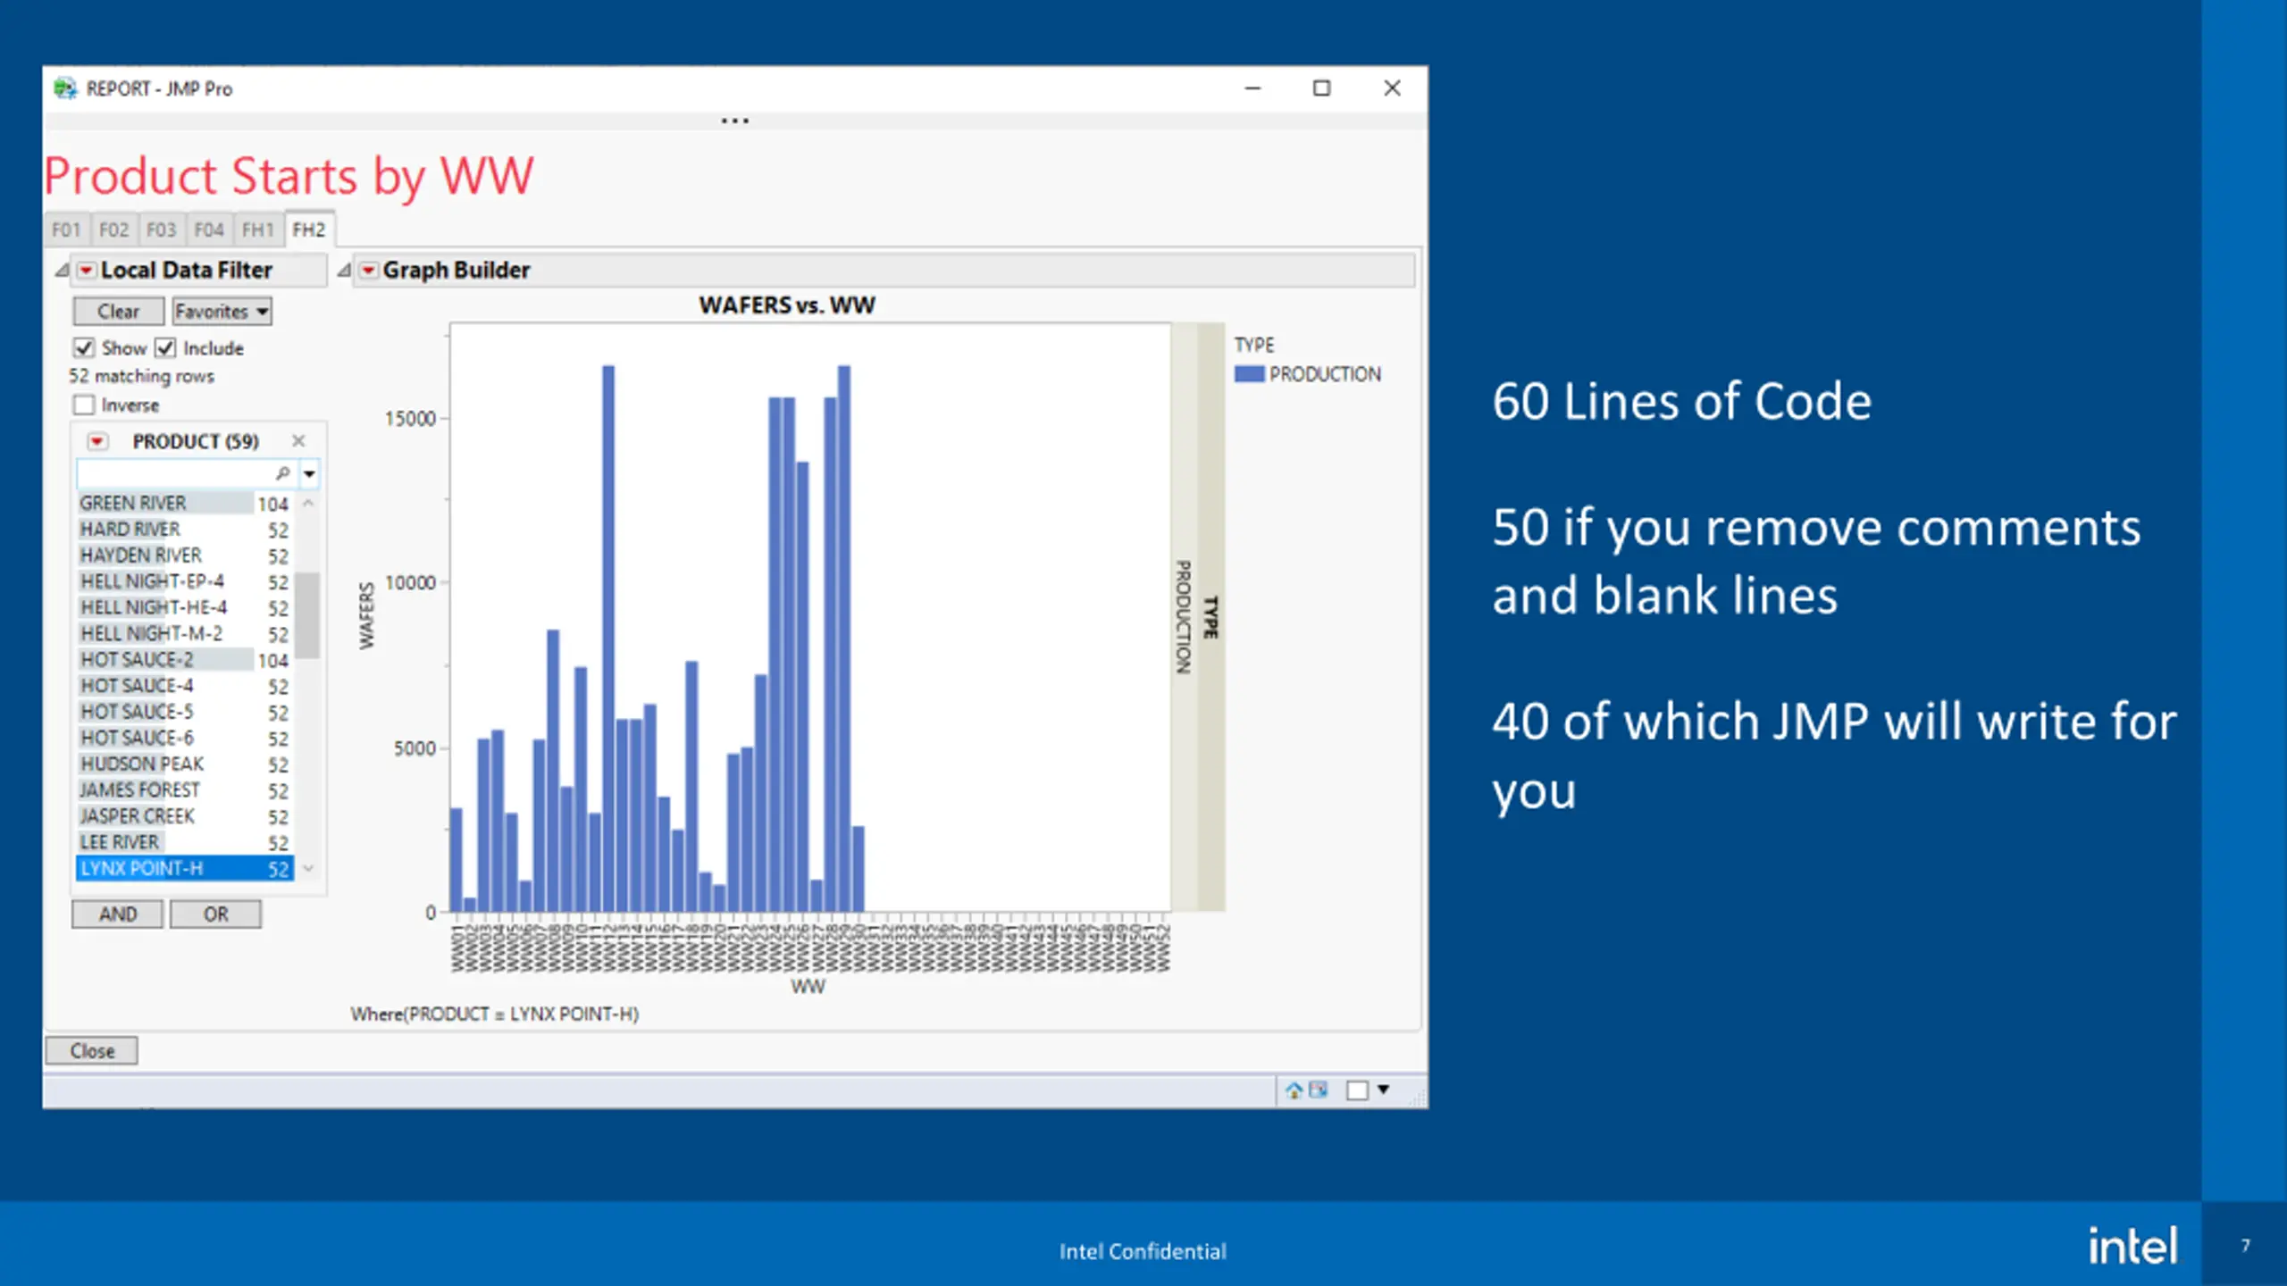The width and height of the screenshot is (2287, 1286).
Task: Enable the Inverse checkbox
Action: pos(84,405)
